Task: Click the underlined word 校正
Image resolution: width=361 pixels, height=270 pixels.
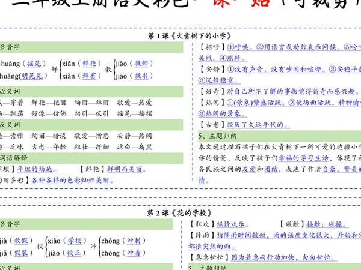Action: (74, 253)
